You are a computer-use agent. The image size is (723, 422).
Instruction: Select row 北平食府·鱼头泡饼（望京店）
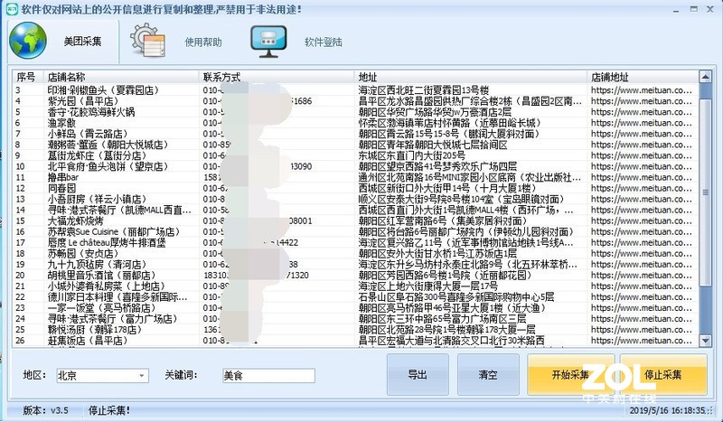coord(355,166)
